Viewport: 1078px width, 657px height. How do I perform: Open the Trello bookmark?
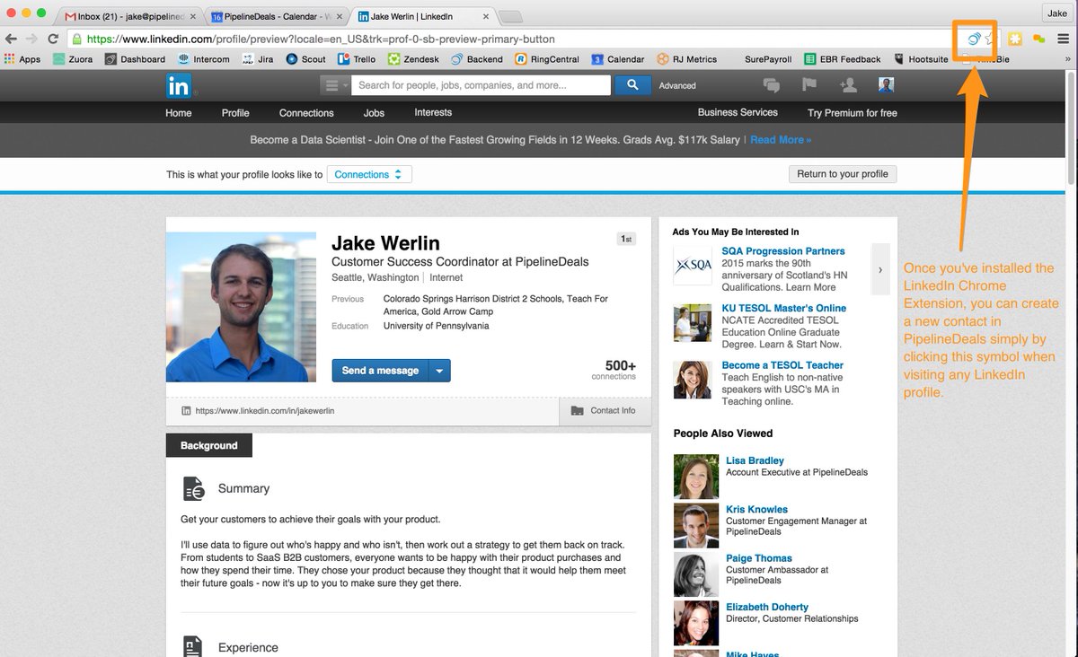pos(357,59)
